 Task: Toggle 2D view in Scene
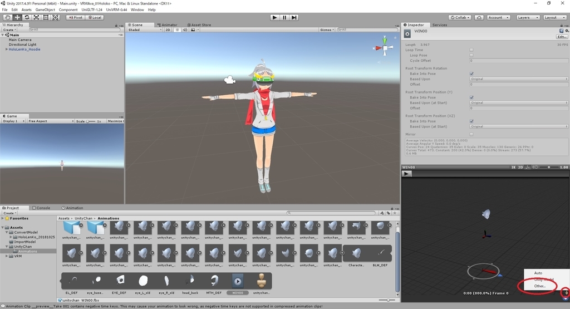[x=168, y=30]
